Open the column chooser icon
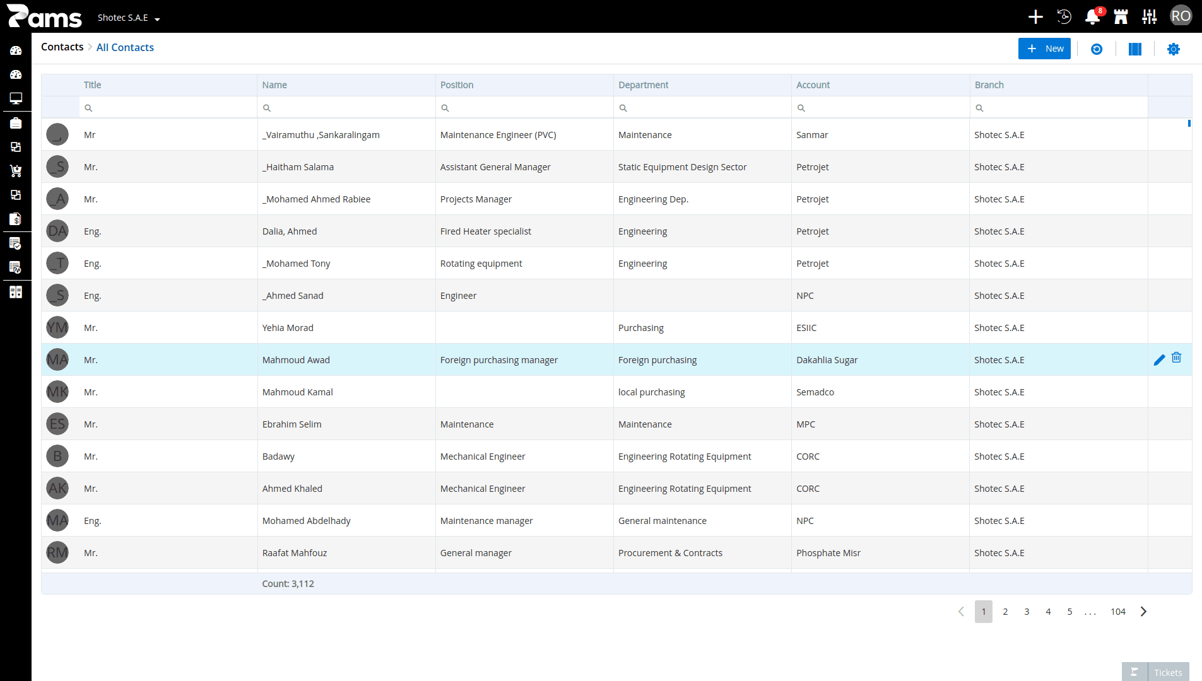Screen dimensions: 1202x681 [1135, 49]
